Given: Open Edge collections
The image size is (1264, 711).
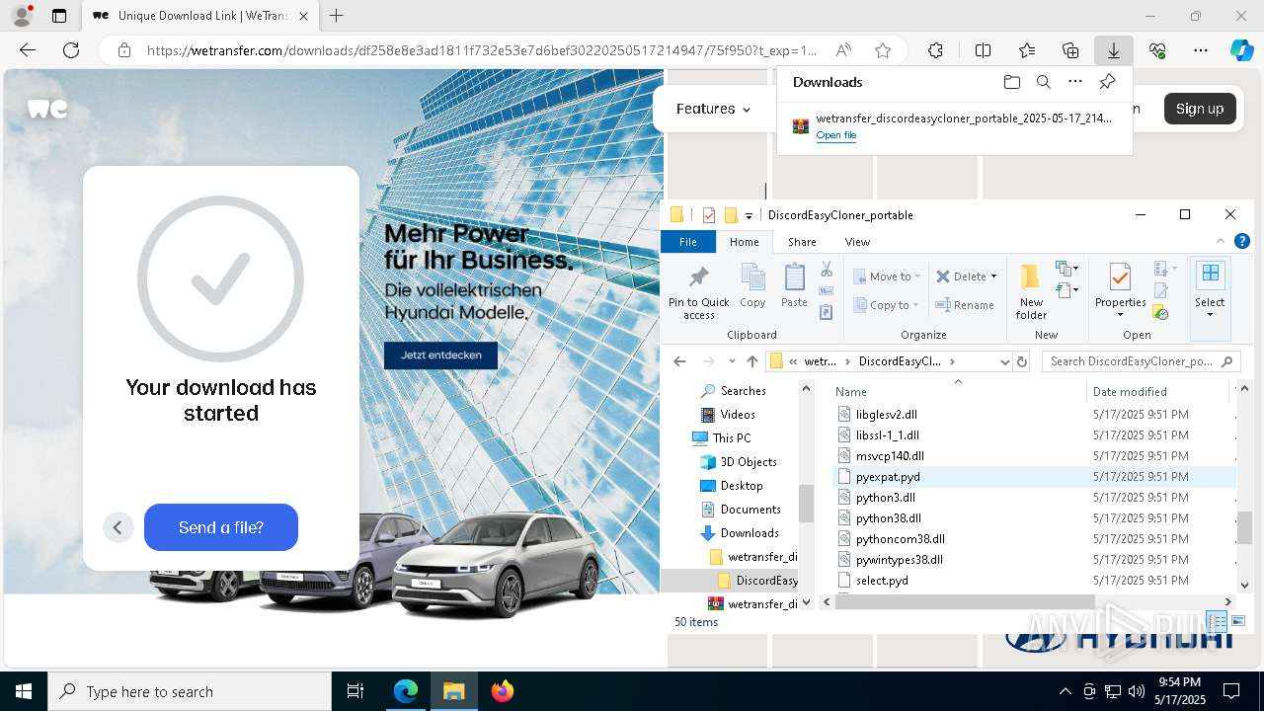Looking at the screenshot, I should click(x=1070, y=50).
